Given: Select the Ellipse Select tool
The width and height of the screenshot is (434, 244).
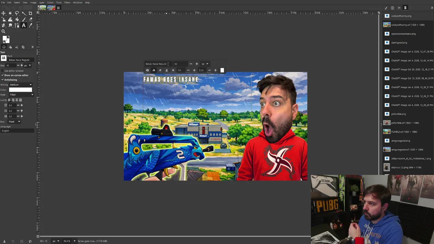Looking at the screenshot, I should (x=10, y=13).
